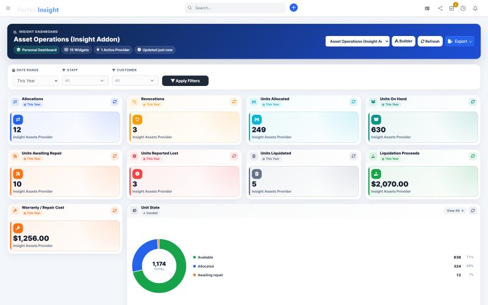This screenshot has height=305, width=488.
Task: Click the $2,070.00 Liquidation Proceeds value
Action: (390, 184)
